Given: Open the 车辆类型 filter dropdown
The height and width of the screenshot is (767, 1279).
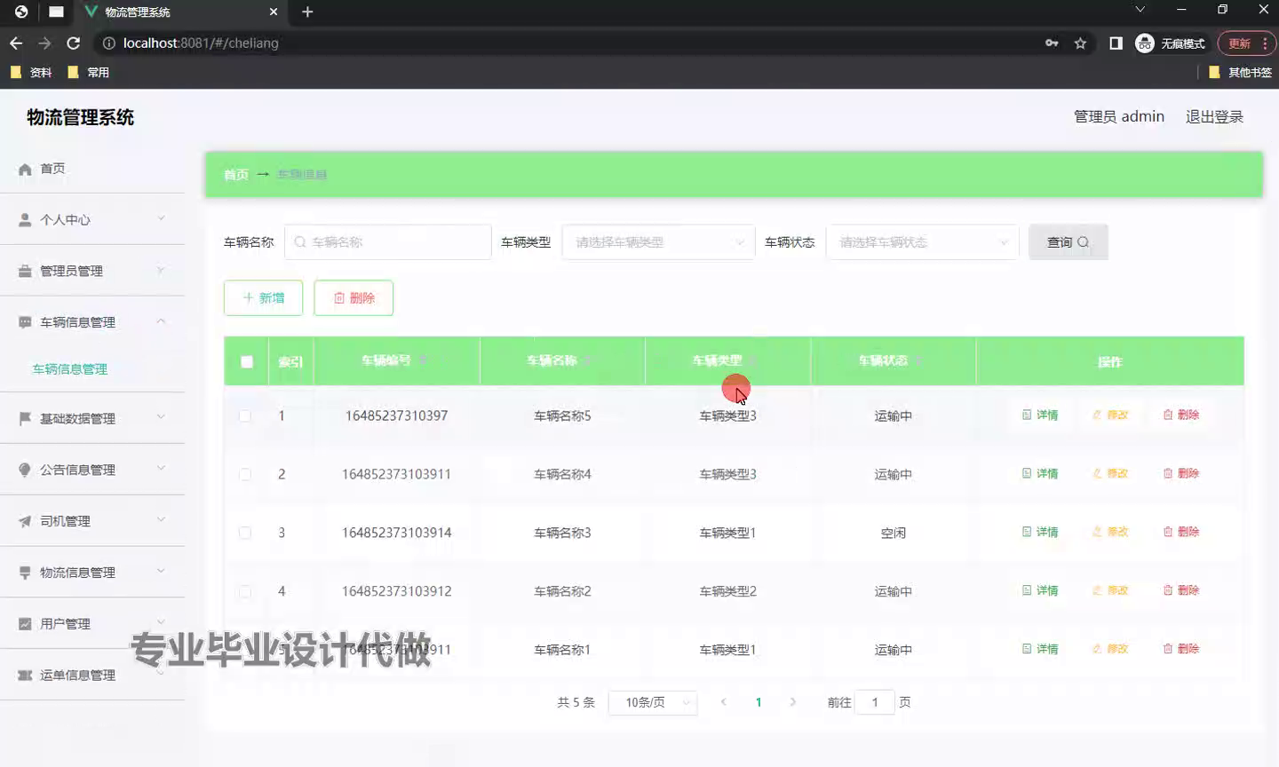Looking at the screenshot, I should point(658,242).
